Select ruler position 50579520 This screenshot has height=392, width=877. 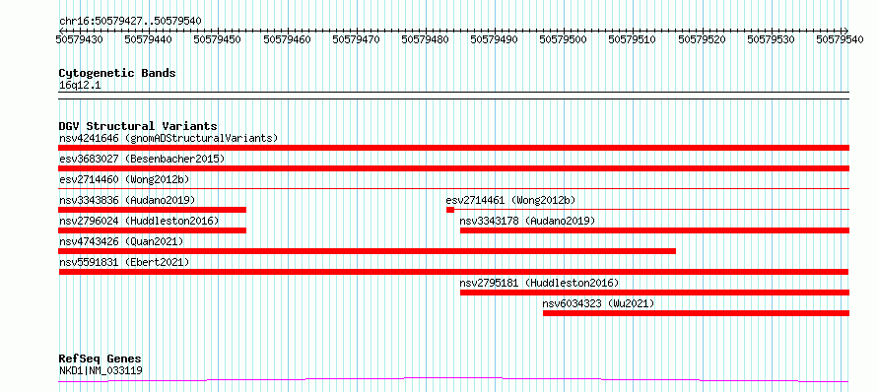[702, 39]
